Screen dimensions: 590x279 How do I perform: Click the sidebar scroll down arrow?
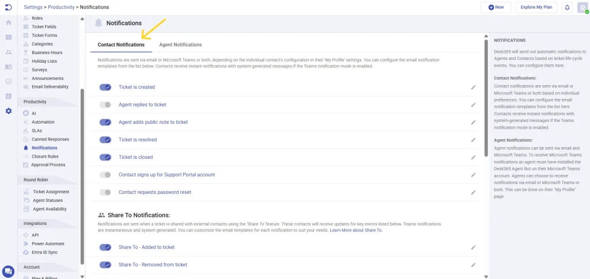(x=82, y=276)
